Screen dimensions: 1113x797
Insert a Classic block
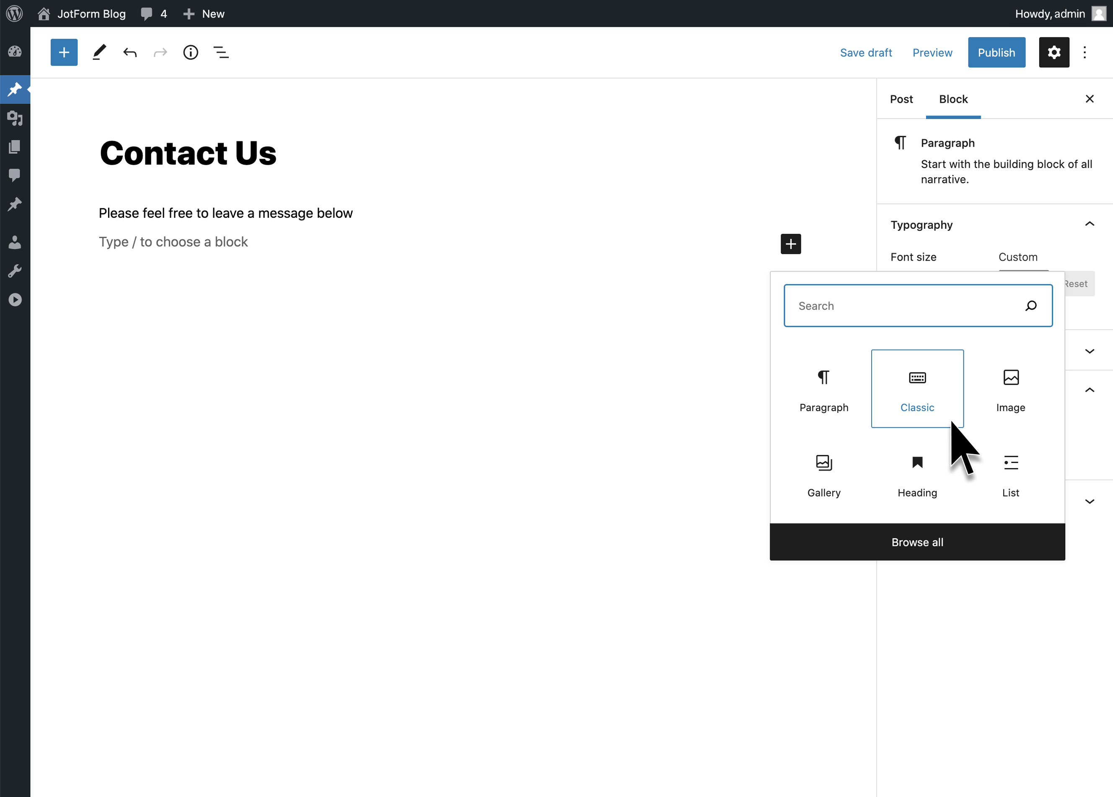coord(917,389)
